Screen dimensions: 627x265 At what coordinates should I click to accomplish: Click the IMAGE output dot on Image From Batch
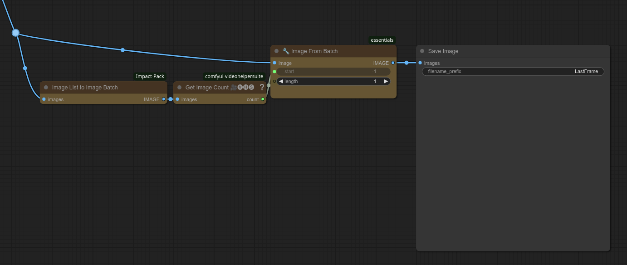point(393,63)
